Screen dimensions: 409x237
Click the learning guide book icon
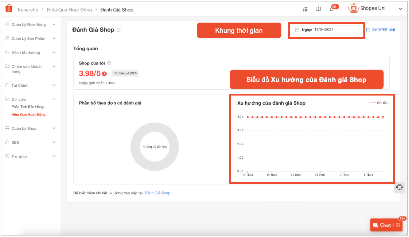(x=318, y=9)
